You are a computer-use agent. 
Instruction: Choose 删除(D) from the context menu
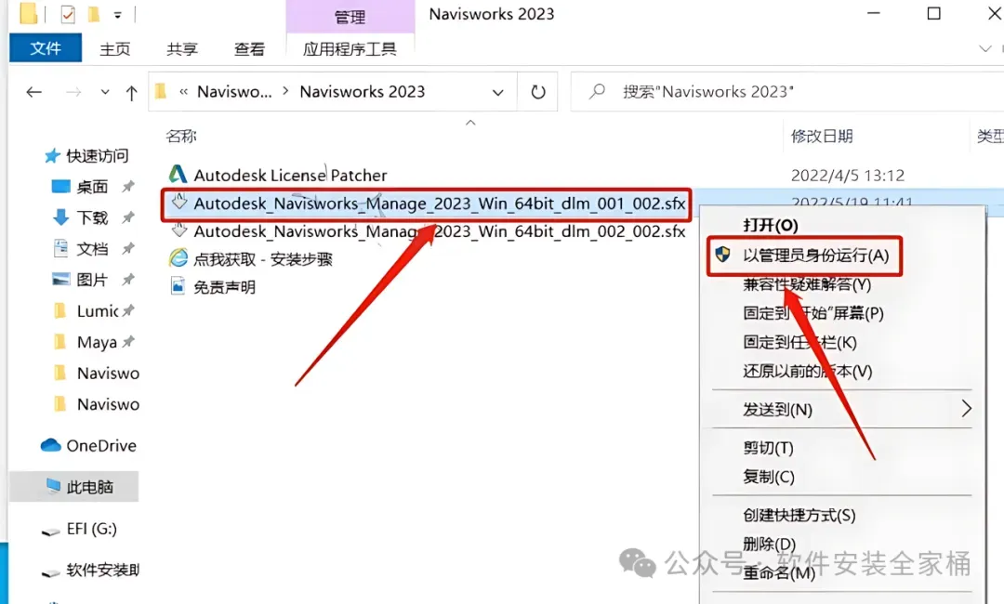tap(769, 544)
